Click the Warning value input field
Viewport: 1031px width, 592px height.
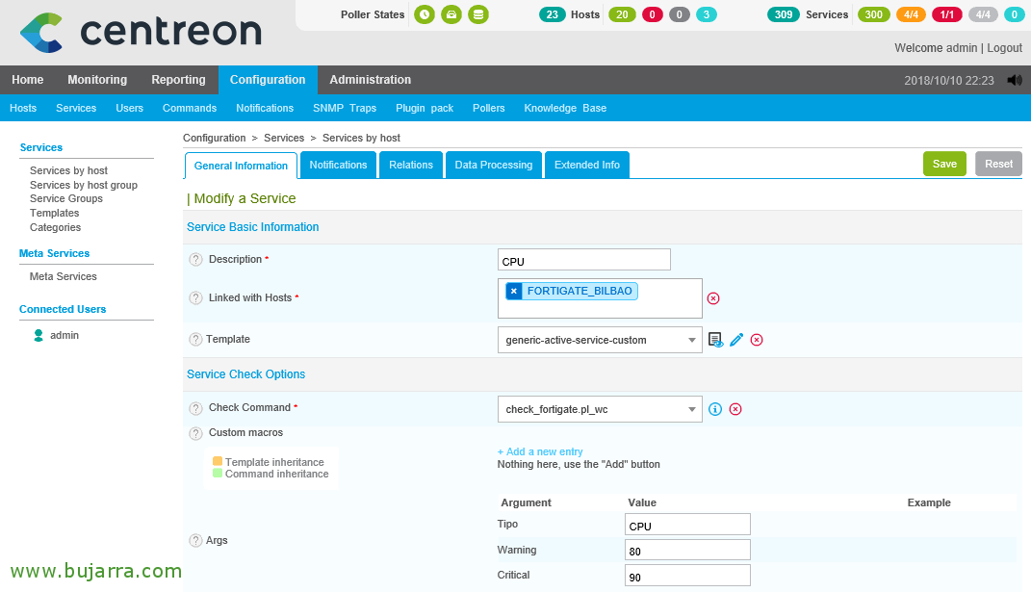[x=687, y=551]
